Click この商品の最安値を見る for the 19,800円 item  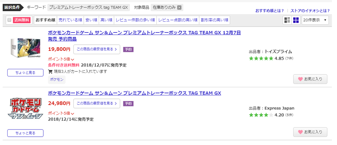coord(97,49)
